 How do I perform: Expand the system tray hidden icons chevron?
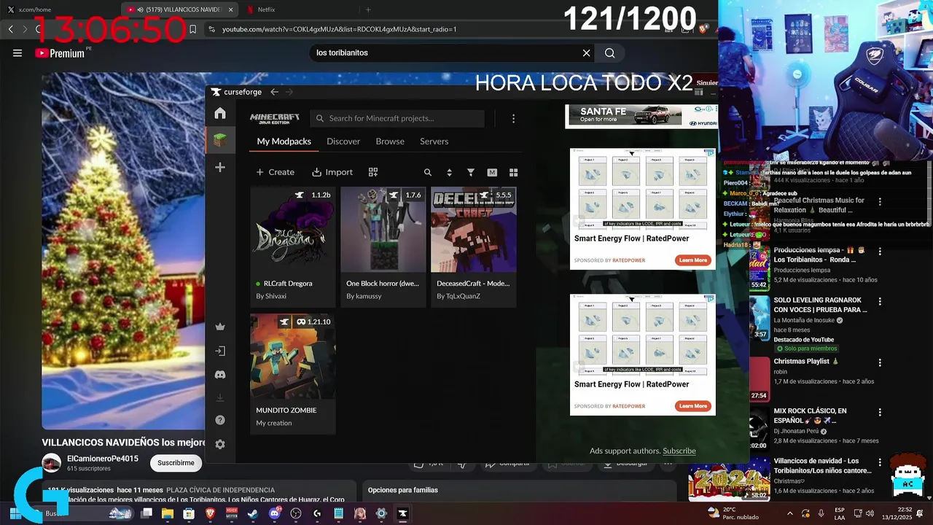(790, 513)
